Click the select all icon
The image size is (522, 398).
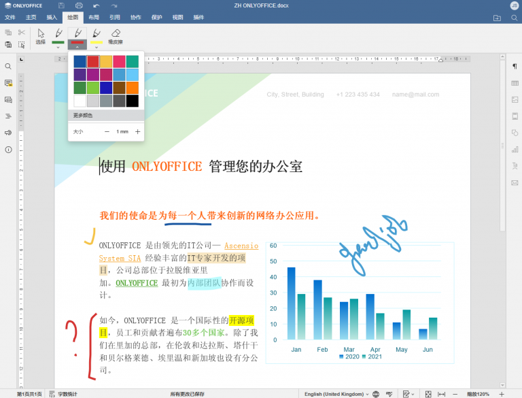22,44
